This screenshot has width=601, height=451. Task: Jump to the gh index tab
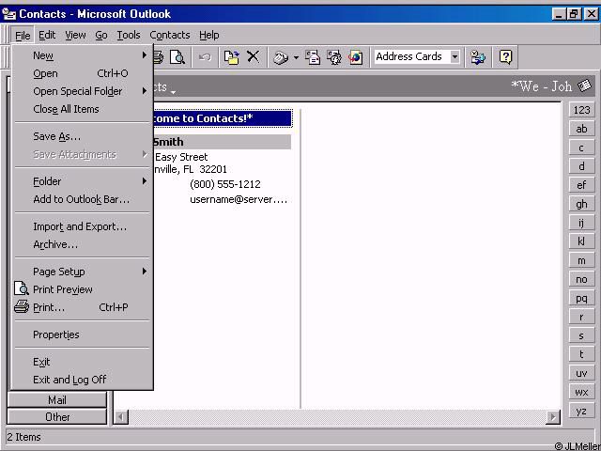point(581,204)
